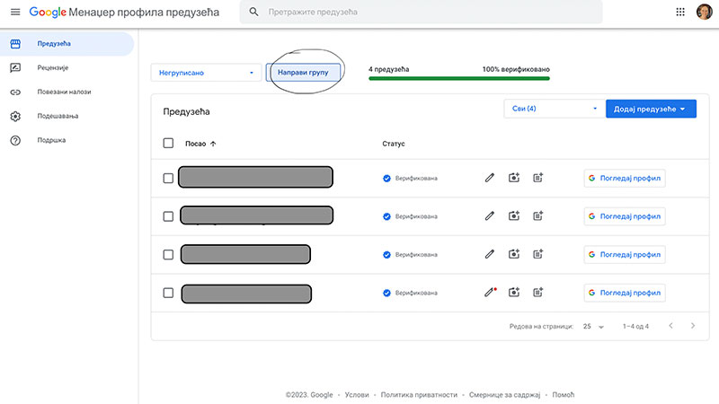This screenshot has height=404, width=719.
Task: Click the 100% верификовано text
Action: [x=516, y=69]
